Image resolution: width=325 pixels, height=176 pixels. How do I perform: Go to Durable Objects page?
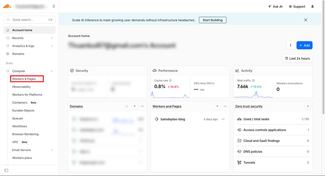[x=23, y=110]
